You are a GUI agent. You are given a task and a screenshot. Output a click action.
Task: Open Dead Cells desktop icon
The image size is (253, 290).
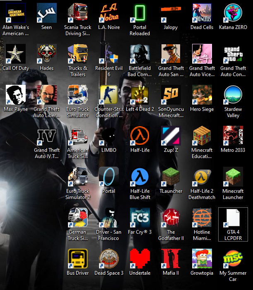pyautogui.click(x=202, y=13)
